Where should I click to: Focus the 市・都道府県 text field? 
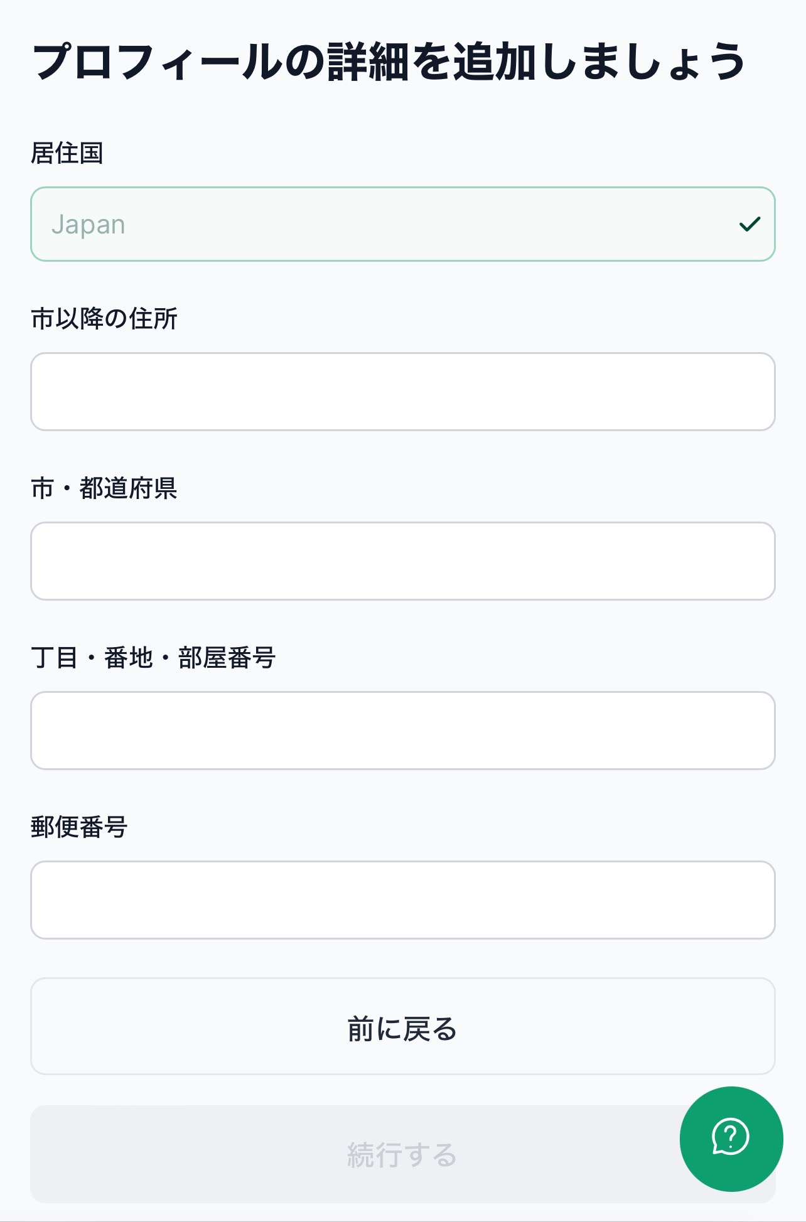[402, 561]
